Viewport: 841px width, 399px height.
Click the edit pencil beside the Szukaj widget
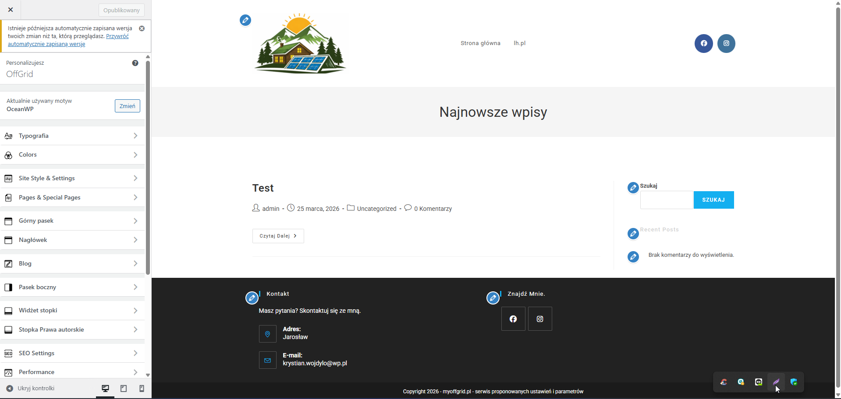click(x=633, y=188)
